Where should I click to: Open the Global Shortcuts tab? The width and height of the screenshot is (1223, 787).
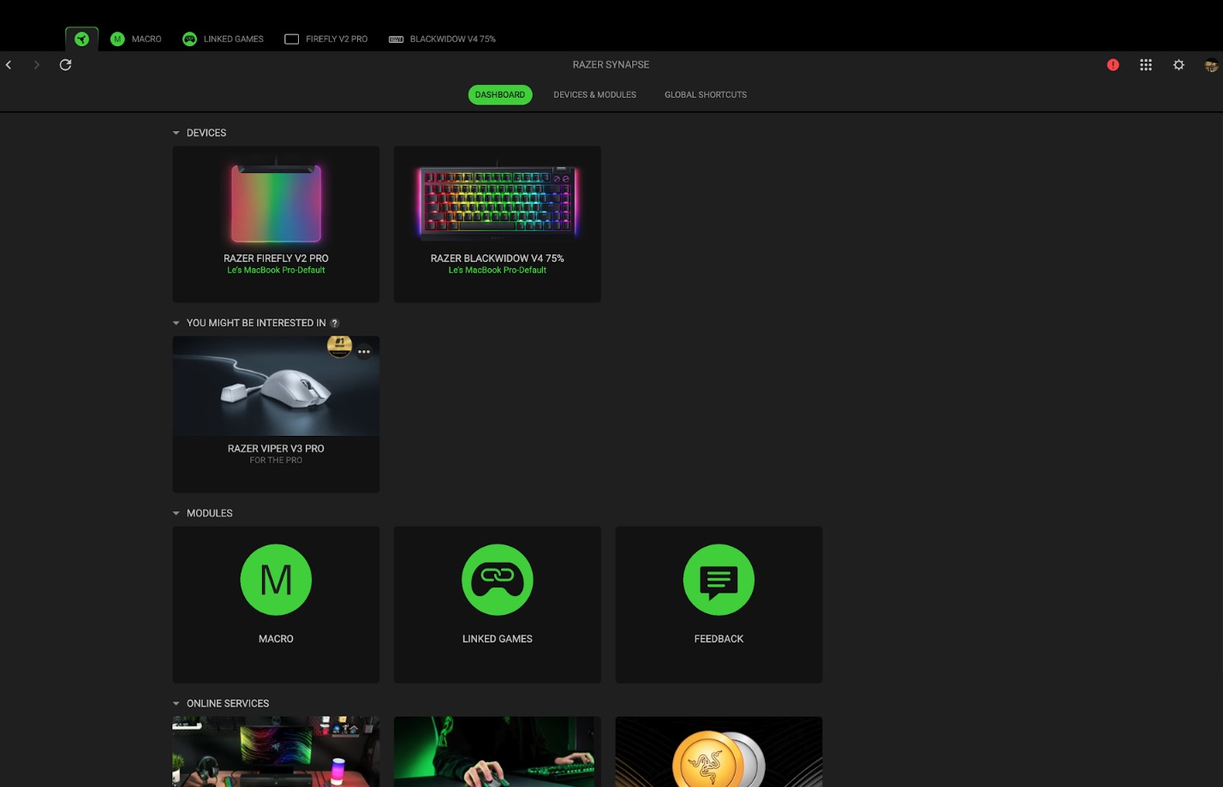pyautogui.click(x=706, y=95)
